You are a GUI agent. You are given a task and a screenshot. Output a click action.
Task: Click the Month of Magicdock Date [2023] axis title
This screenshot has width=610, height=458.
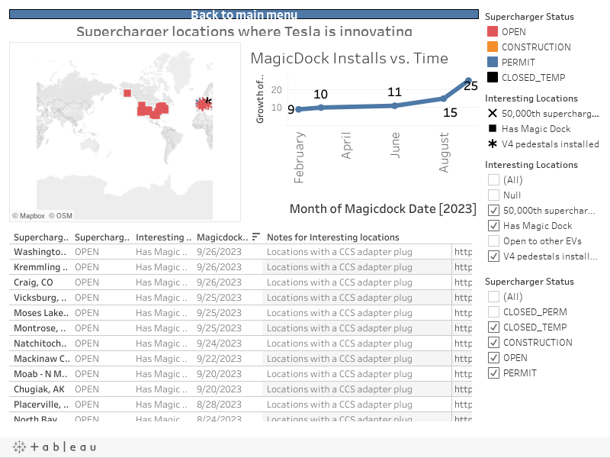click(383, 208)
